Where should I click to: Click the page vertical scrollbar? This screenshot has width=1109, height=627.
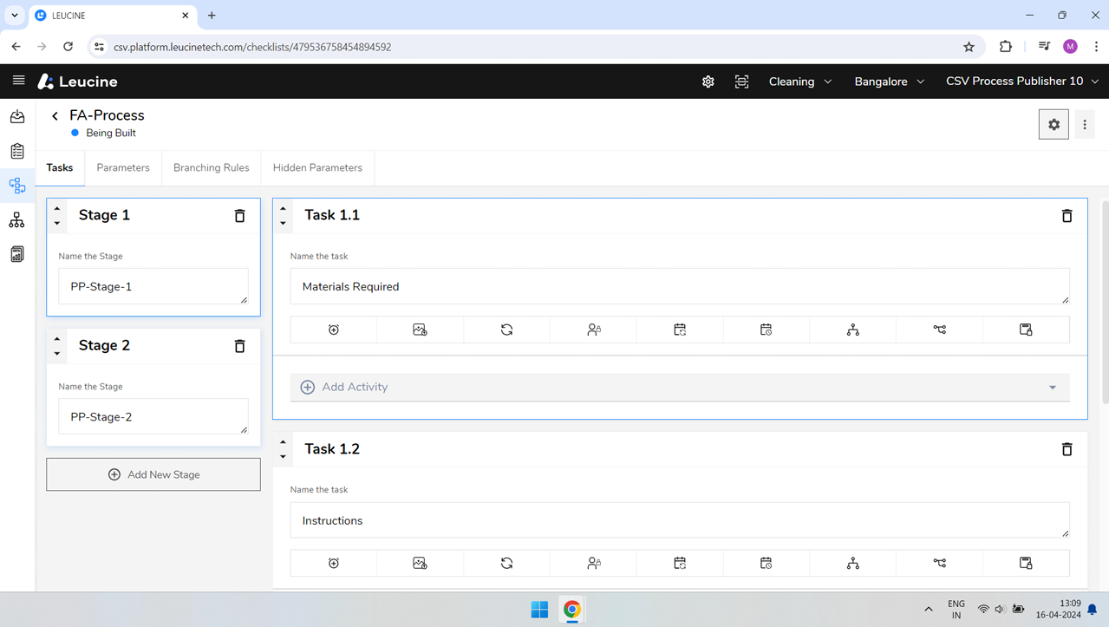[x=1105, y=302]
